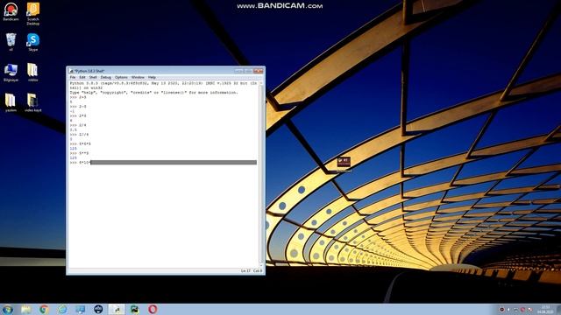The height and width of the screenshot is (315, 561).
Task: Open the Recycle Bin desktop icon
Action: [11, 42]
